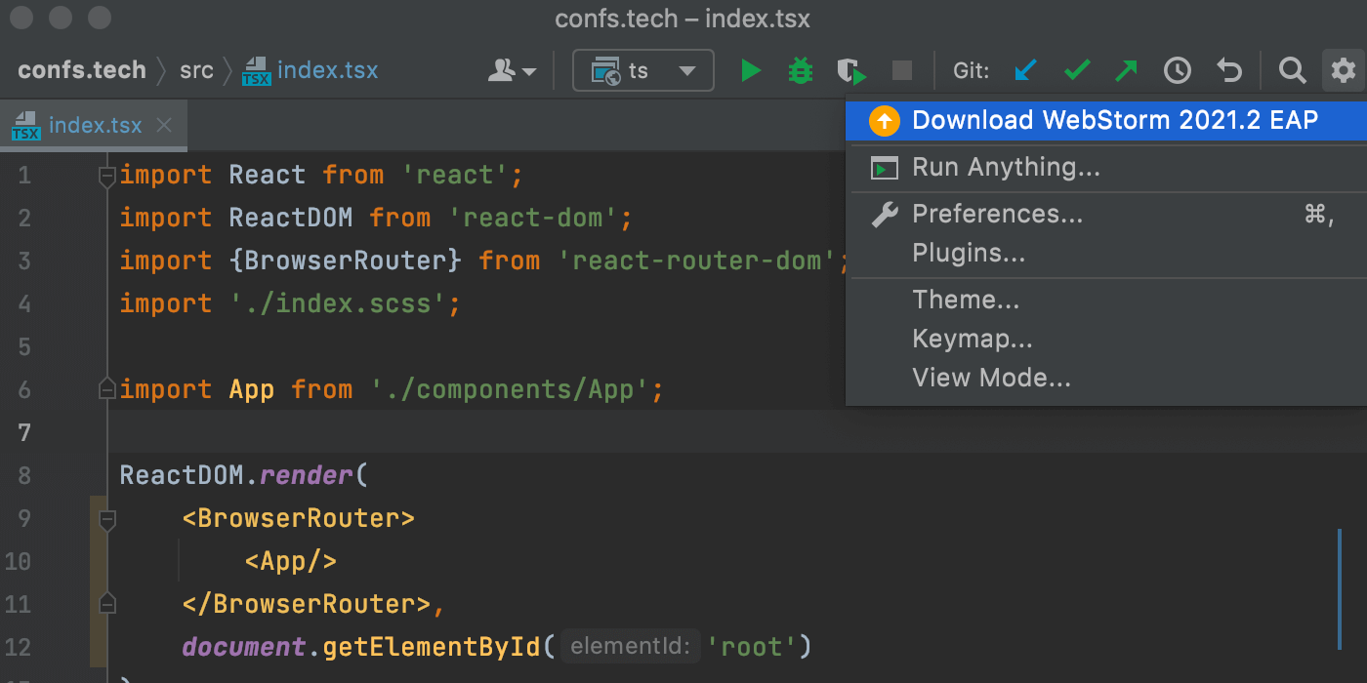This screenshot has width=1367, height=683.
Task: Push commits to remote
Action: point(1127,69)
